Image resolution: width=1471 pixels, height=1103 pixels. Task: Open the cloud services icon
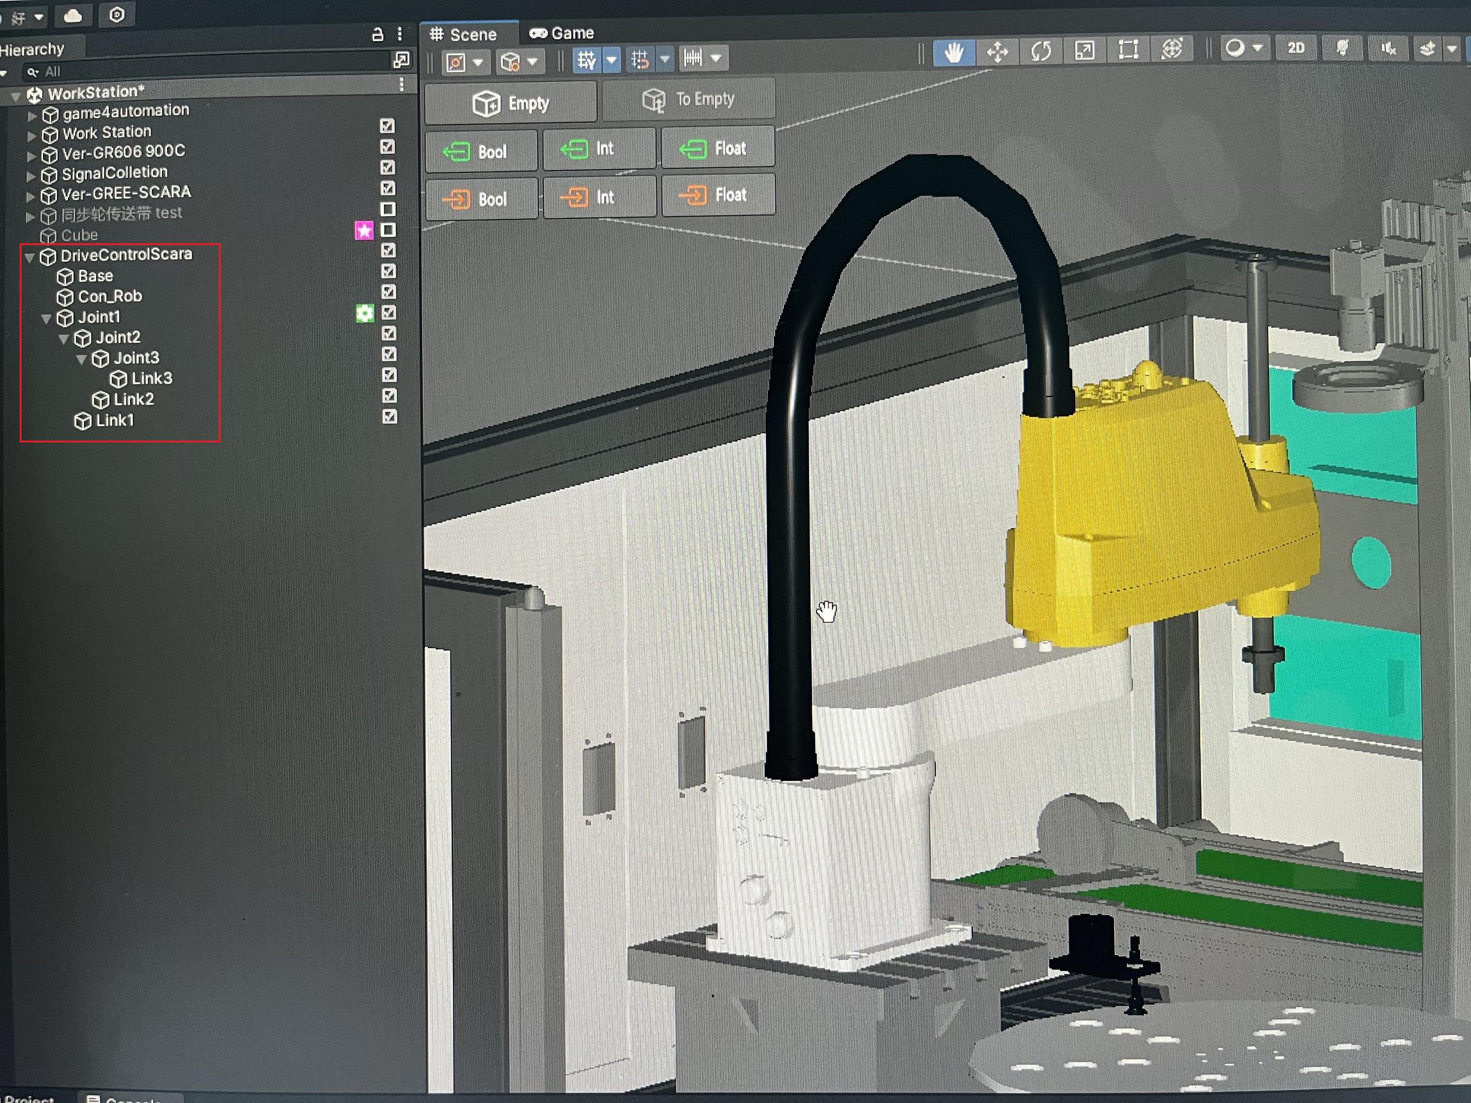point(72,16)
